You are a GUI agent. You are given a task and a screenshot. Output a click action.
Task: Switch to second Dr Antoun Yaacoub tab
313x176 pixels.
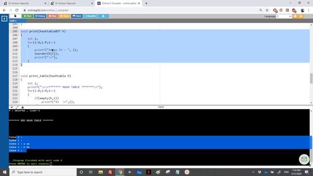pos(72,3)
